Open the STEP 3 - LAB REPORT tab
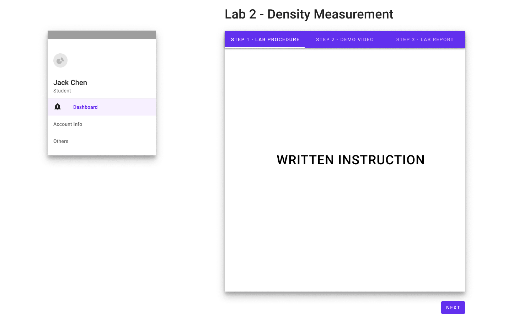519x320 pixels. 425,39
